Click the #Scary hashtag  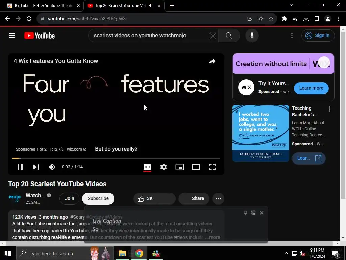(77, 217)
